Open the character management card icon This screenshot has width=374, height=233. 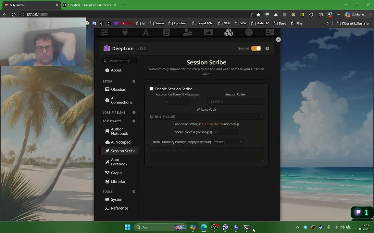(270, 32)
